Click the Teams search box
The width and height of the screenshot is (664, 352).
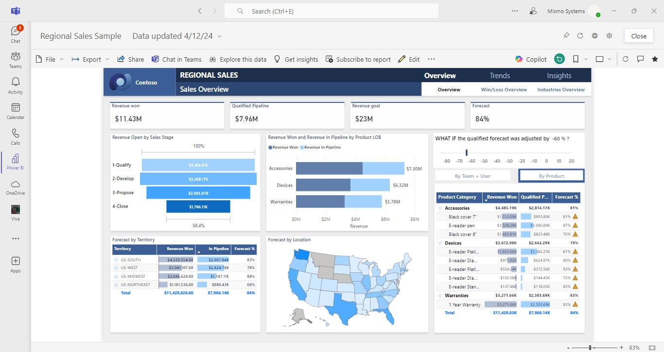[332, 11]
